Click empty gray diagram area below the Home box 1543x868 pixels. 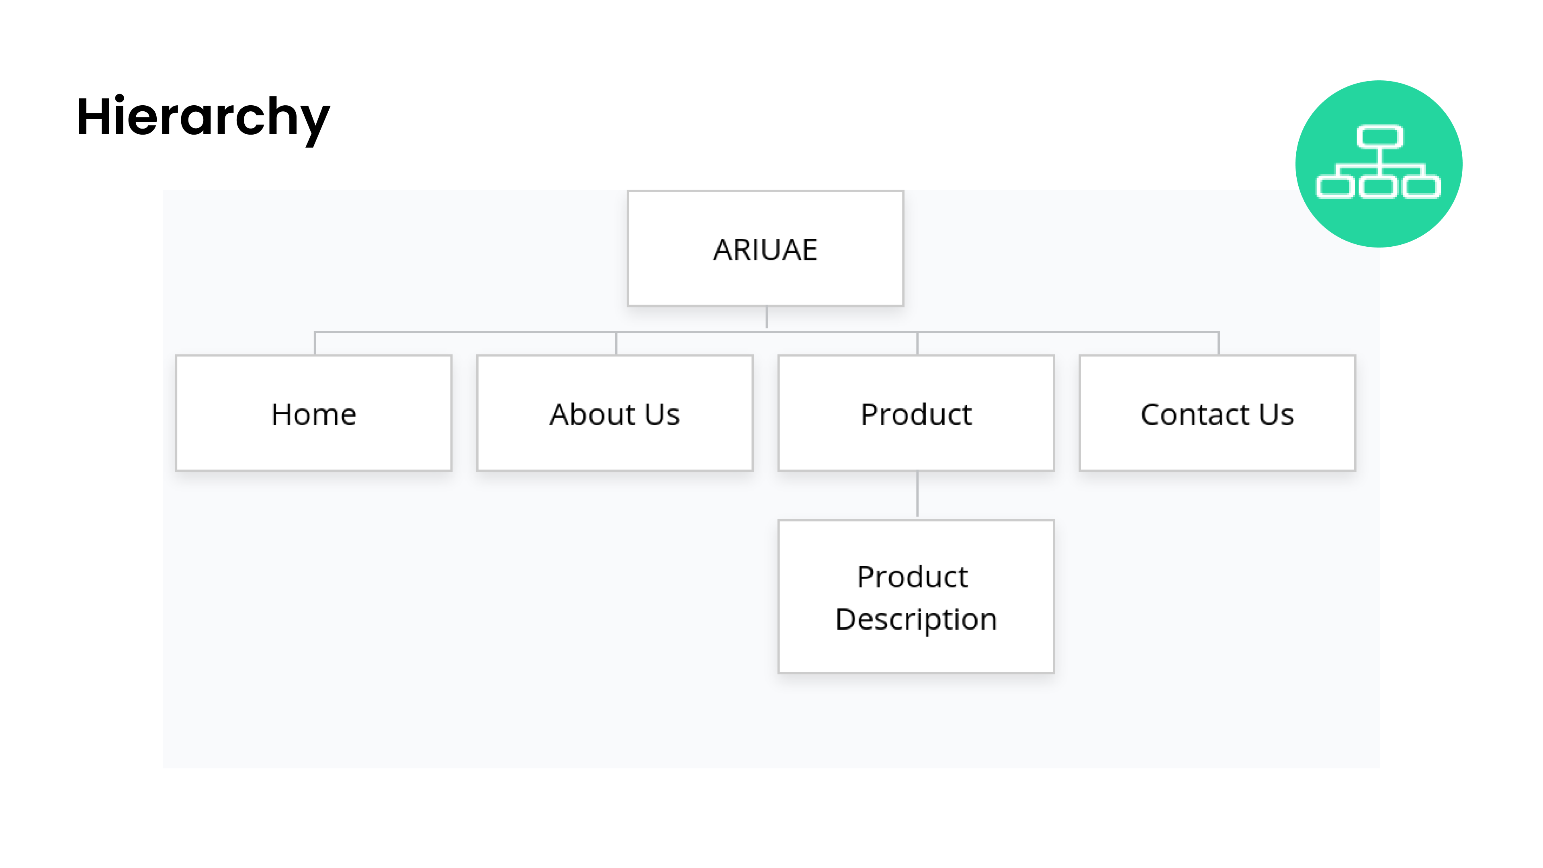coord(313,617)
